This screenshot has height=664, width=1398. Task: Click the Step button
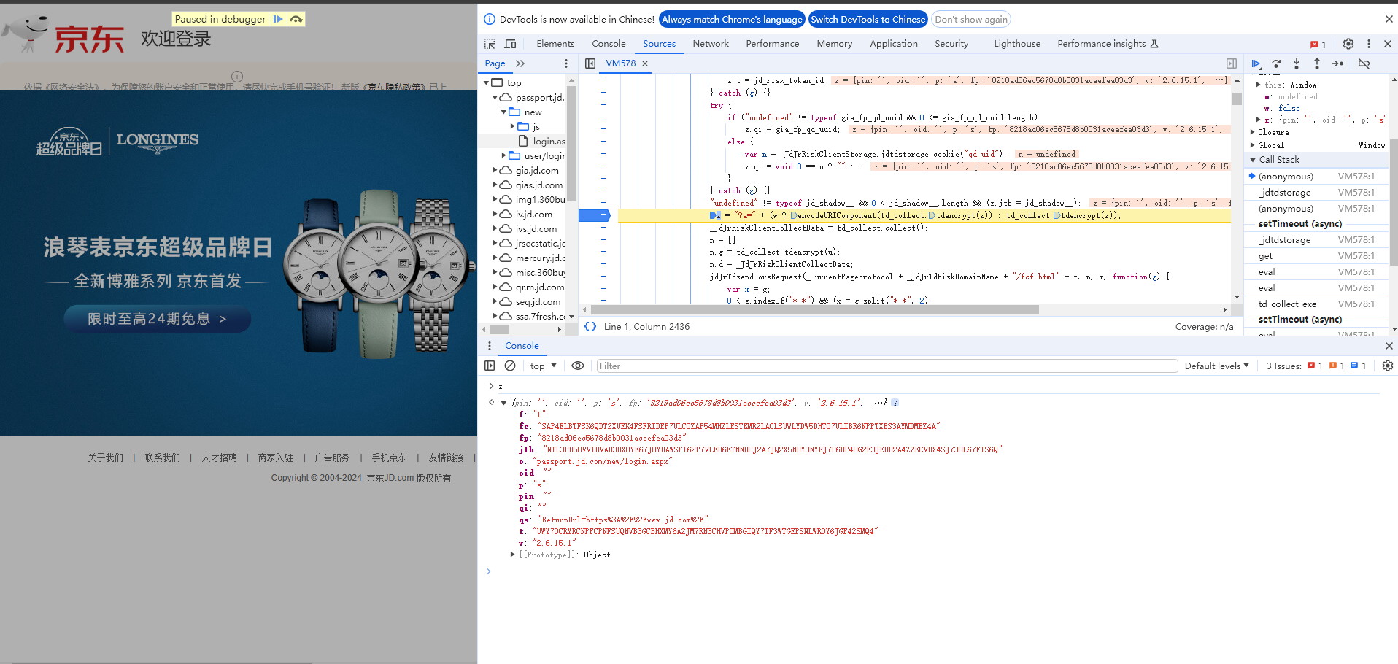click(x=1337, y=63)
